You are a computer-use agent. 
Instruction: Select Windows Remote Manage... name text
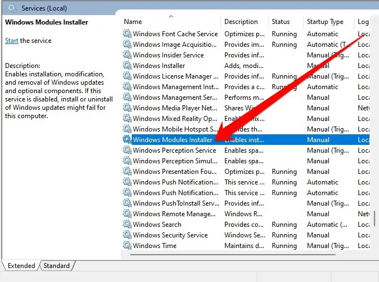pos(174,214)
